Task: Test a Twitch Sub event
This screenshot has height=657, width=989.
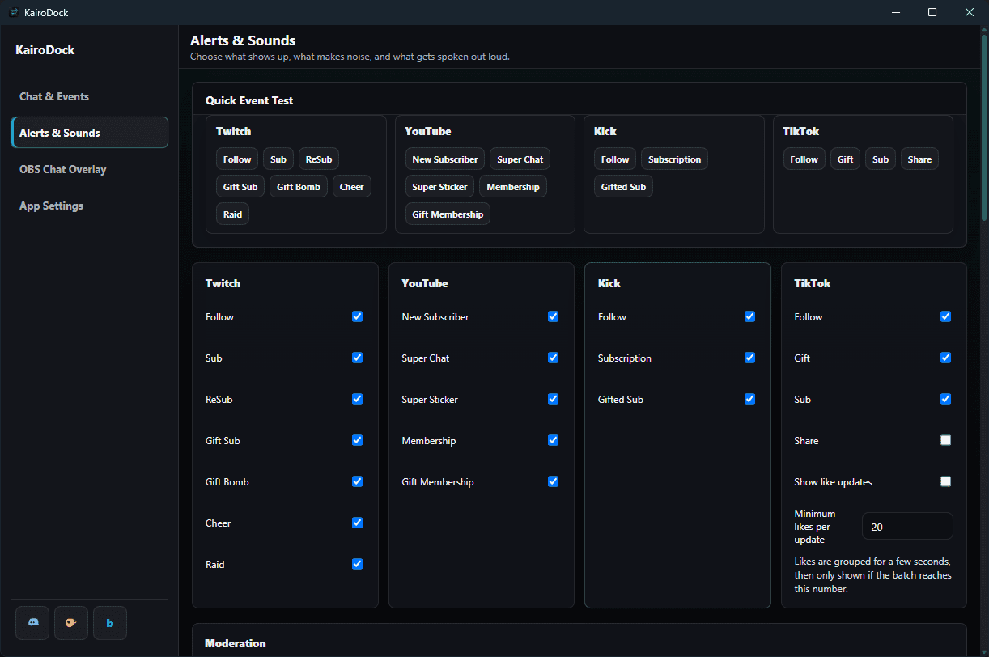Action: pos(278,159)
